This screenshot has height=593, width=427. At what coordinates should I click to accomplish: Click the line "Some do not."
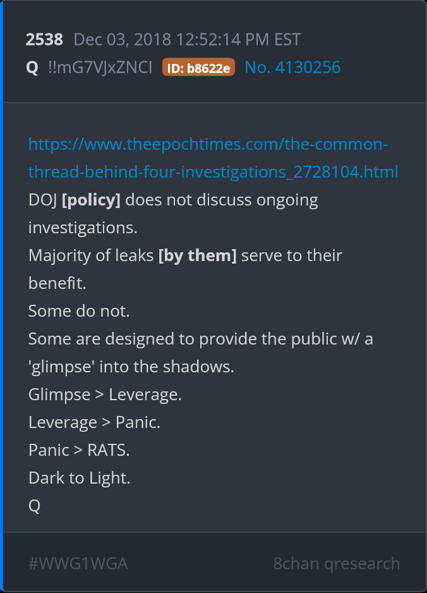tap(71, 311)
